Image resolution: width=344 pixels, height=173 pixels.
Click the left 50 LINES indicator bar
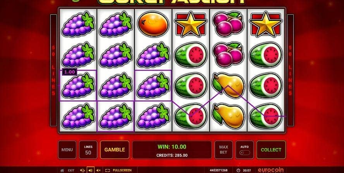[53, 70]
